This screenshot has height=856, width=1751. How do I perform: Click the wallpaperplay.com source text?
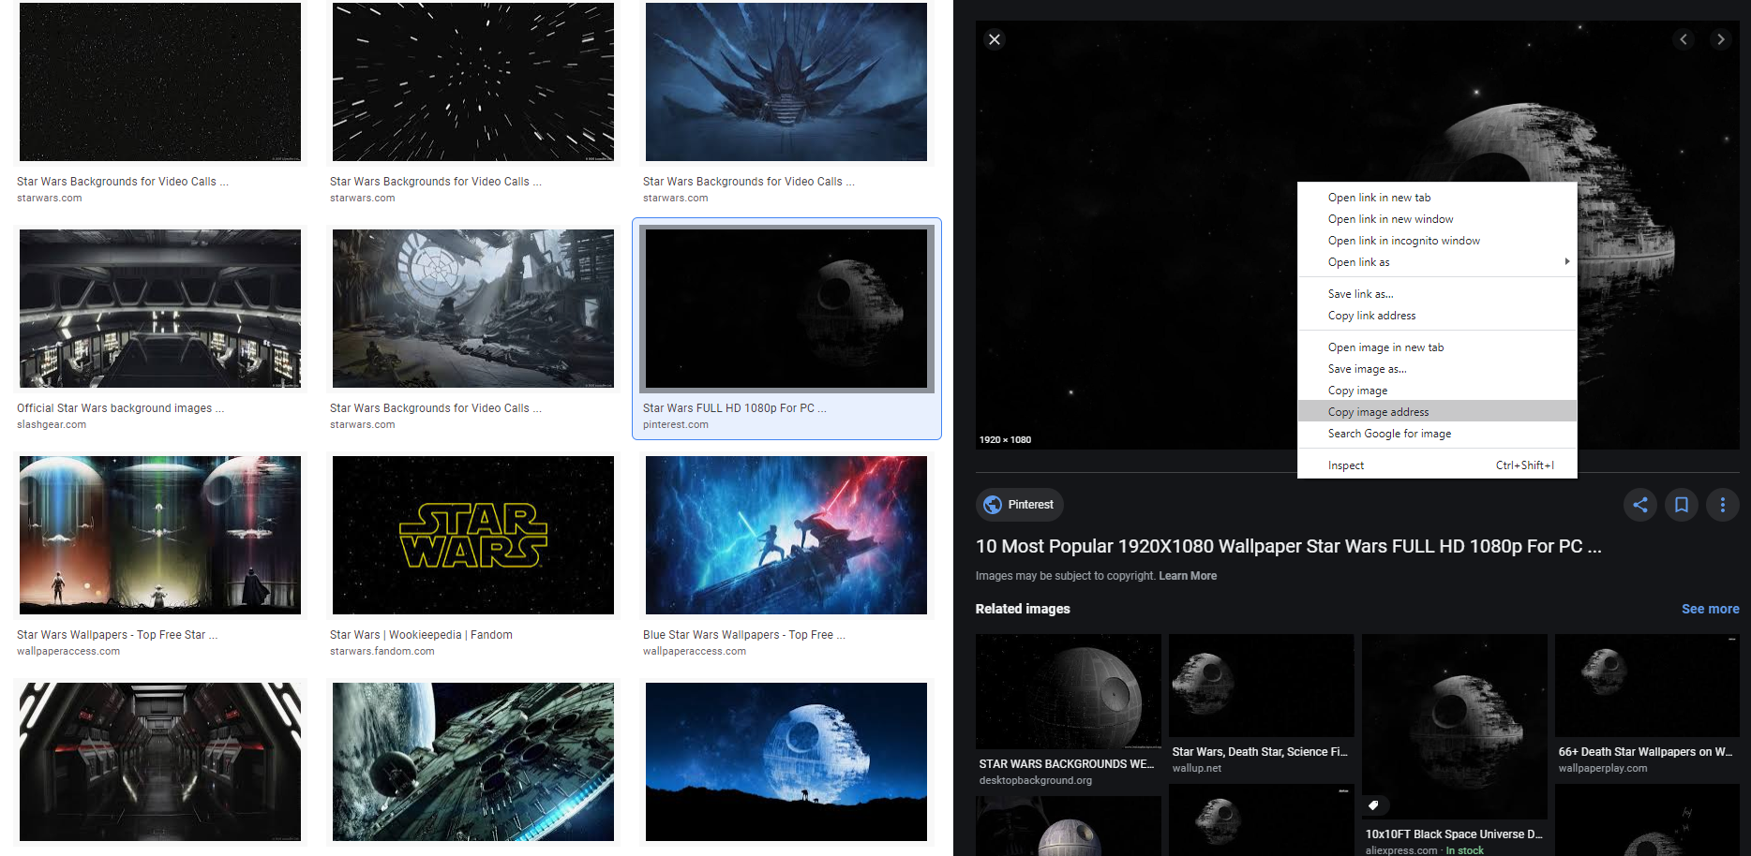pyautogui.click(x=1603, y=768)
